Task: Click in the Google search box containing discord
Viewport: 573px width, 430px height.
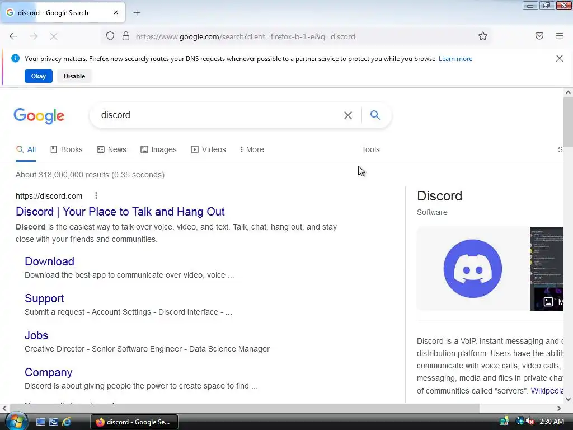Action: [x=215, y=115]
